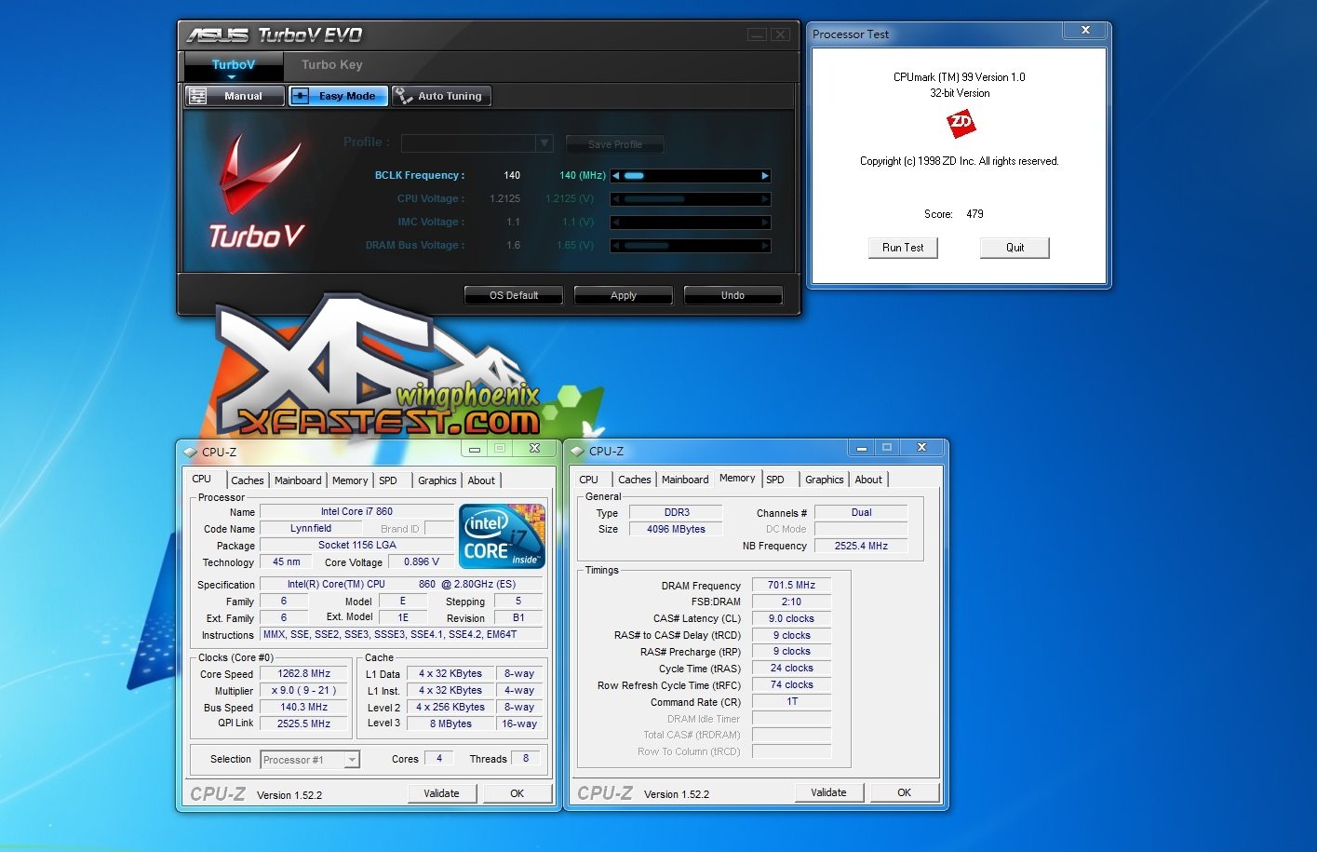
Task: Click the CPU Voltage slider bar
Action: pos(691,199)
